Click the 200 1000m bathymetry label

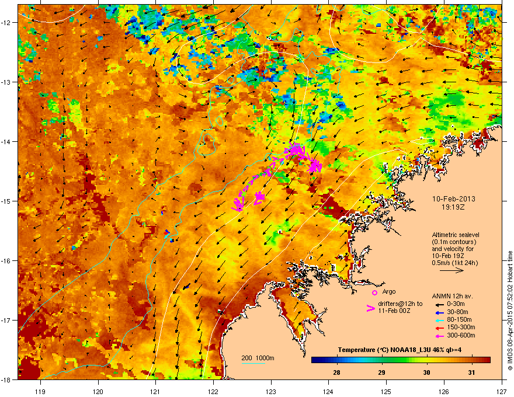(x=258, y=358)
